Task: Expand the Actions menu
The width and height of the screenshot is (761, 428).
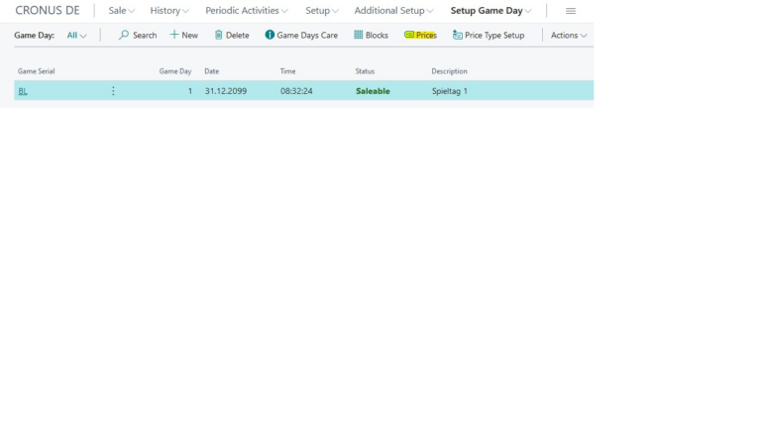Action: tap(569, 35)
